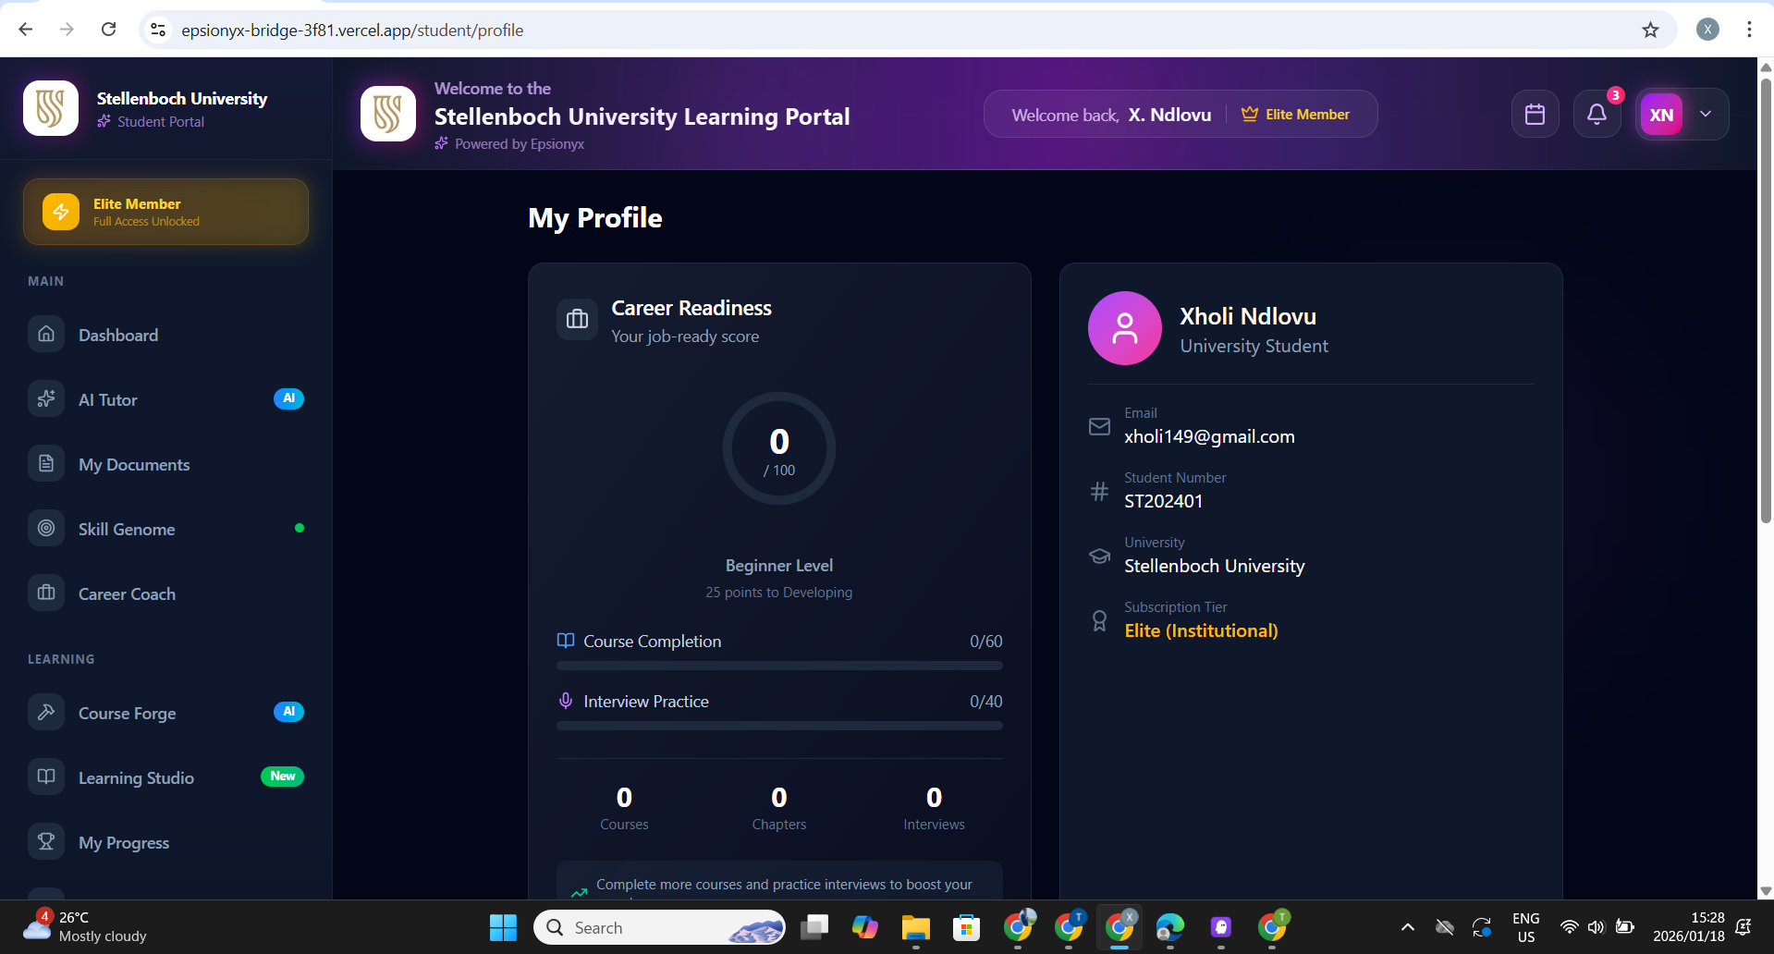1774x954 pixels.
Task: Open Microsoft Store from the taskbar
Action: 966,927
